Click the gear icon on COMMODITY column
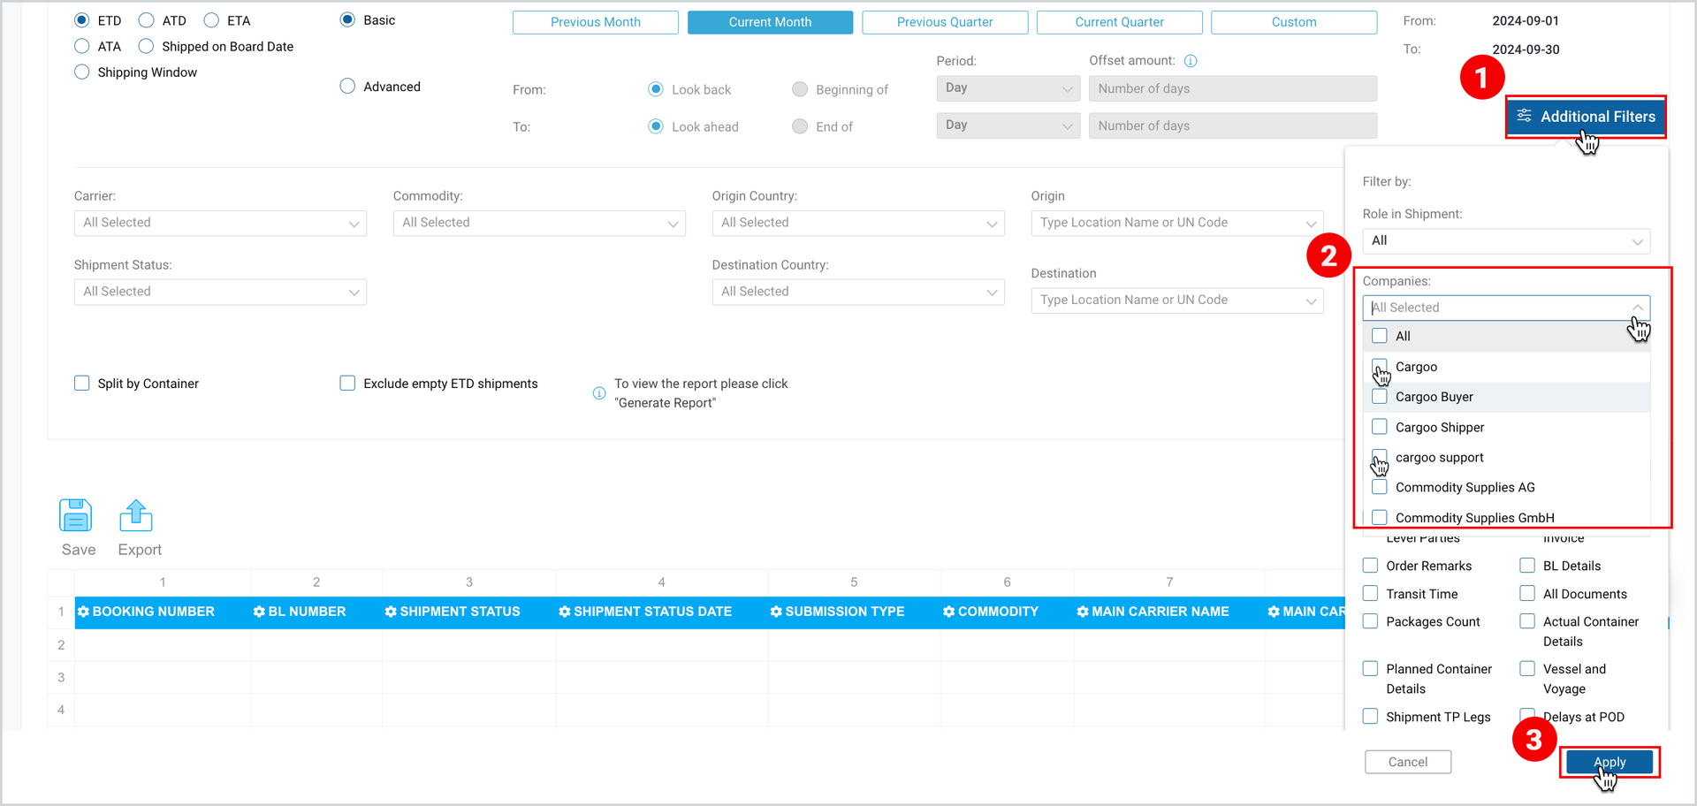The height and width of the screenshot is (806, 1697). point(948,612)
